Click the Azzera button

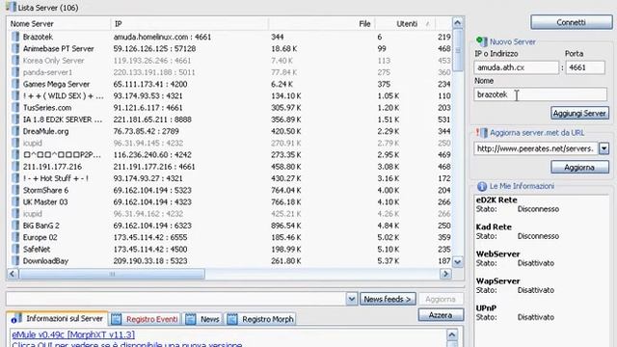click(x=441, y=315)
